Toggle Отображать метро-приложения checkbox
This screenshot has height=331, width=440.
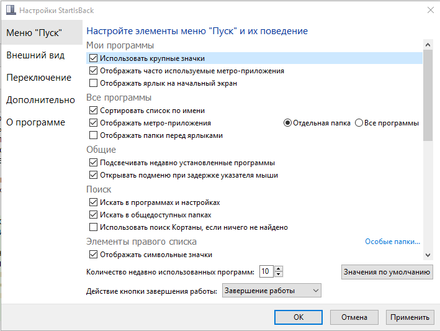93,123
